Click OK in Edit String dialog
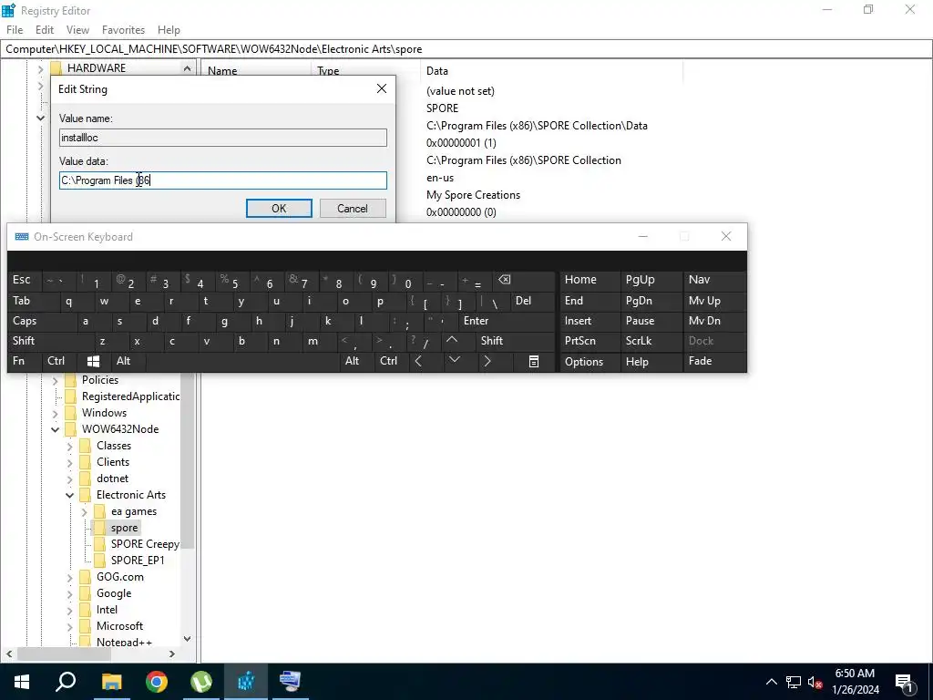 point(279,209)
